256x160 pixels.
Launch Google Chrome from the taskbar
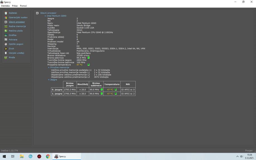pyautogui.click(x=48, y=156)
